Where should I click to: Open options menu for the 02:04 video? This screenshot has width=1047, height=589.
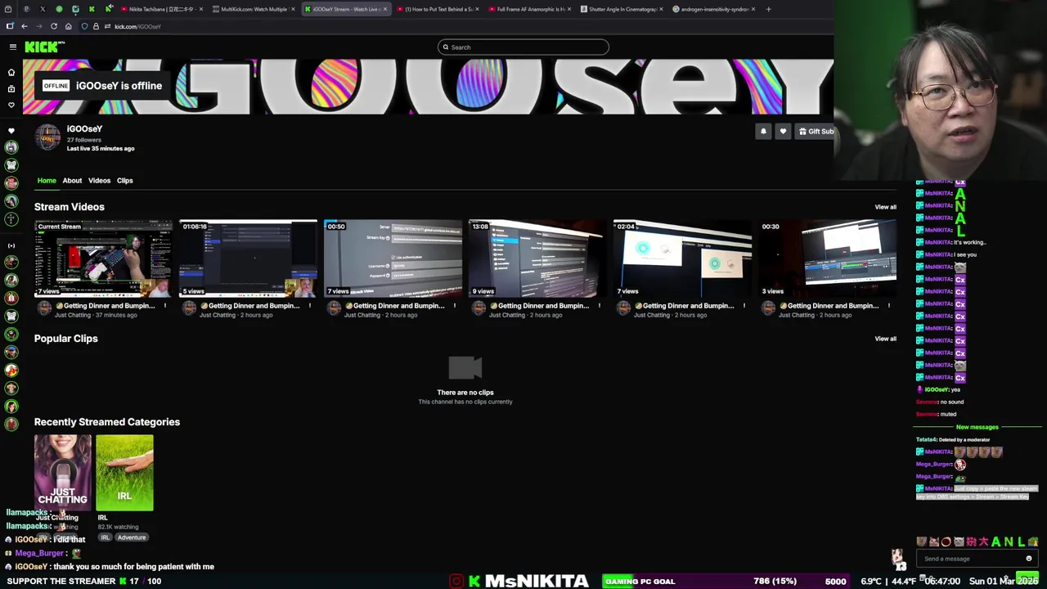pyautogui.click(x=744, y=306)
